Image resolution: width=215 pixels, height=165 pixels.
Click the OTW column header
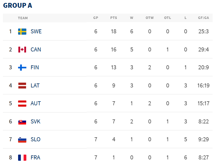coord(150,18)
